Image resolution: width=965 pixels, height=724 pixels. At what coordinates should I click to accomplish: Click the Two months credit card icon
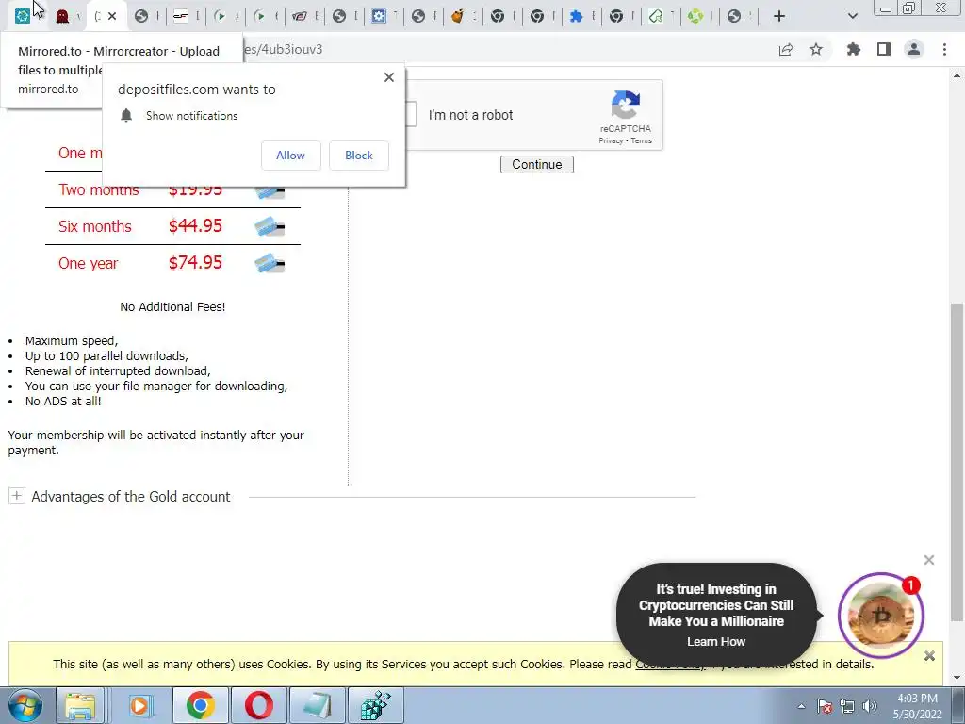(270, 191)
